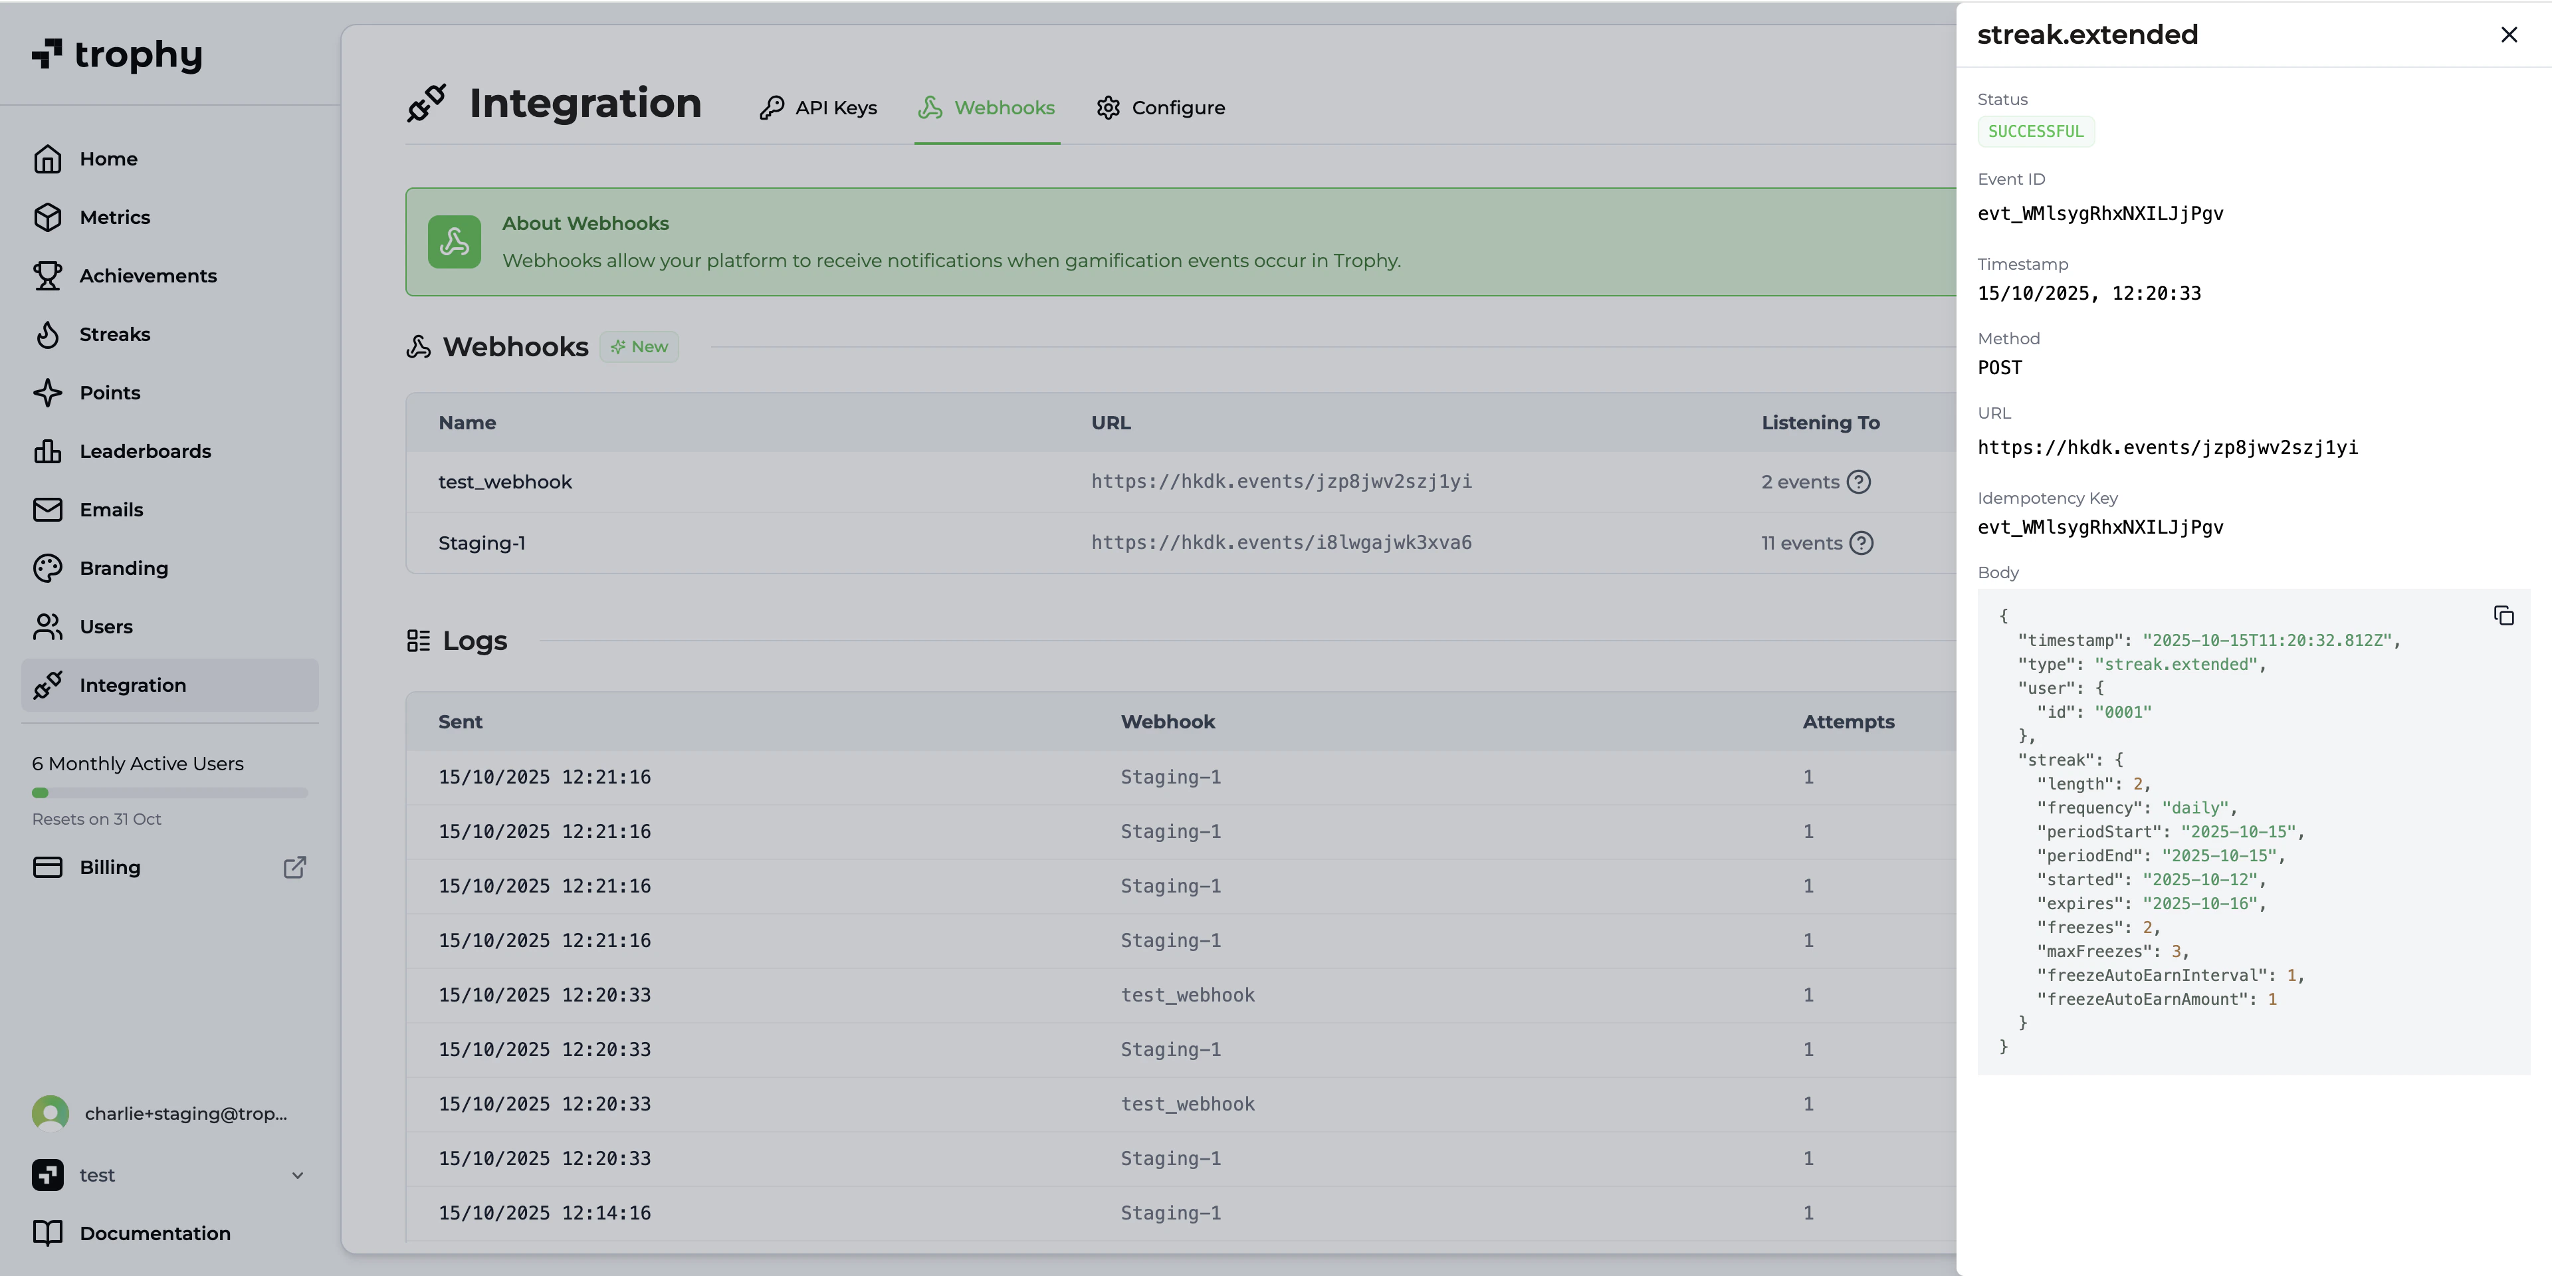Open the 12:14:16 Staging-1 log entry

(x=544, y=1213)
